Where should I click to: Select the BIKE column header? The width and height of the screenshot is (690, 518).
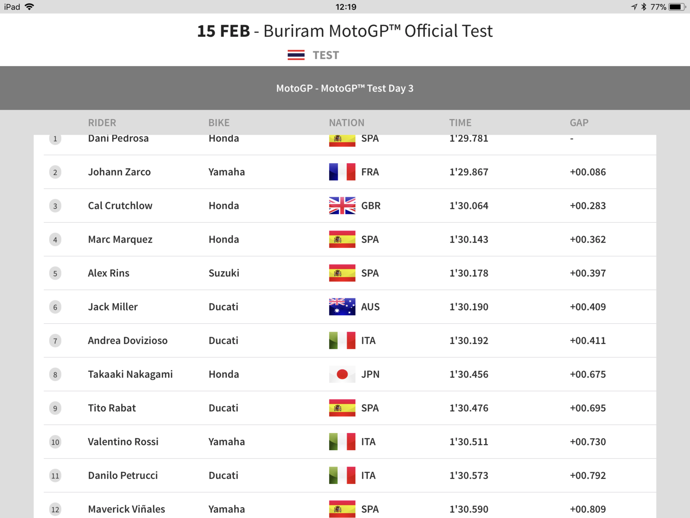[x=219, y=123]
